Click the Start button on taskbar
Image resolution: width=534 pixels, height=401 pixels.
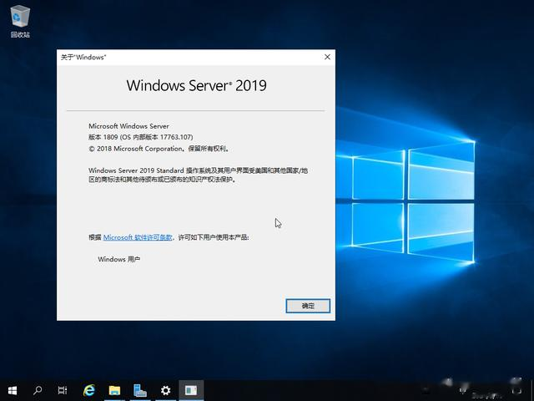click(13, 390)
